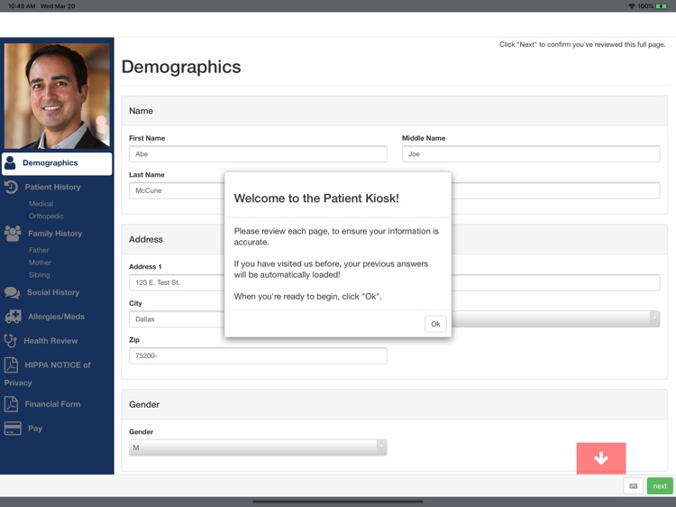Click the Family History people icon
Viewport: 676px width, 507px height.
[13, 233]
